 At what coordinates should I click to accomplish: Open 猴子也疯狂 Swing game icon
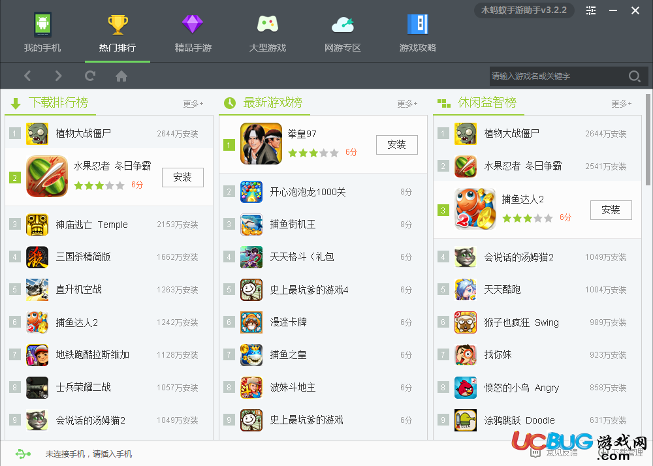click(465, 322)
